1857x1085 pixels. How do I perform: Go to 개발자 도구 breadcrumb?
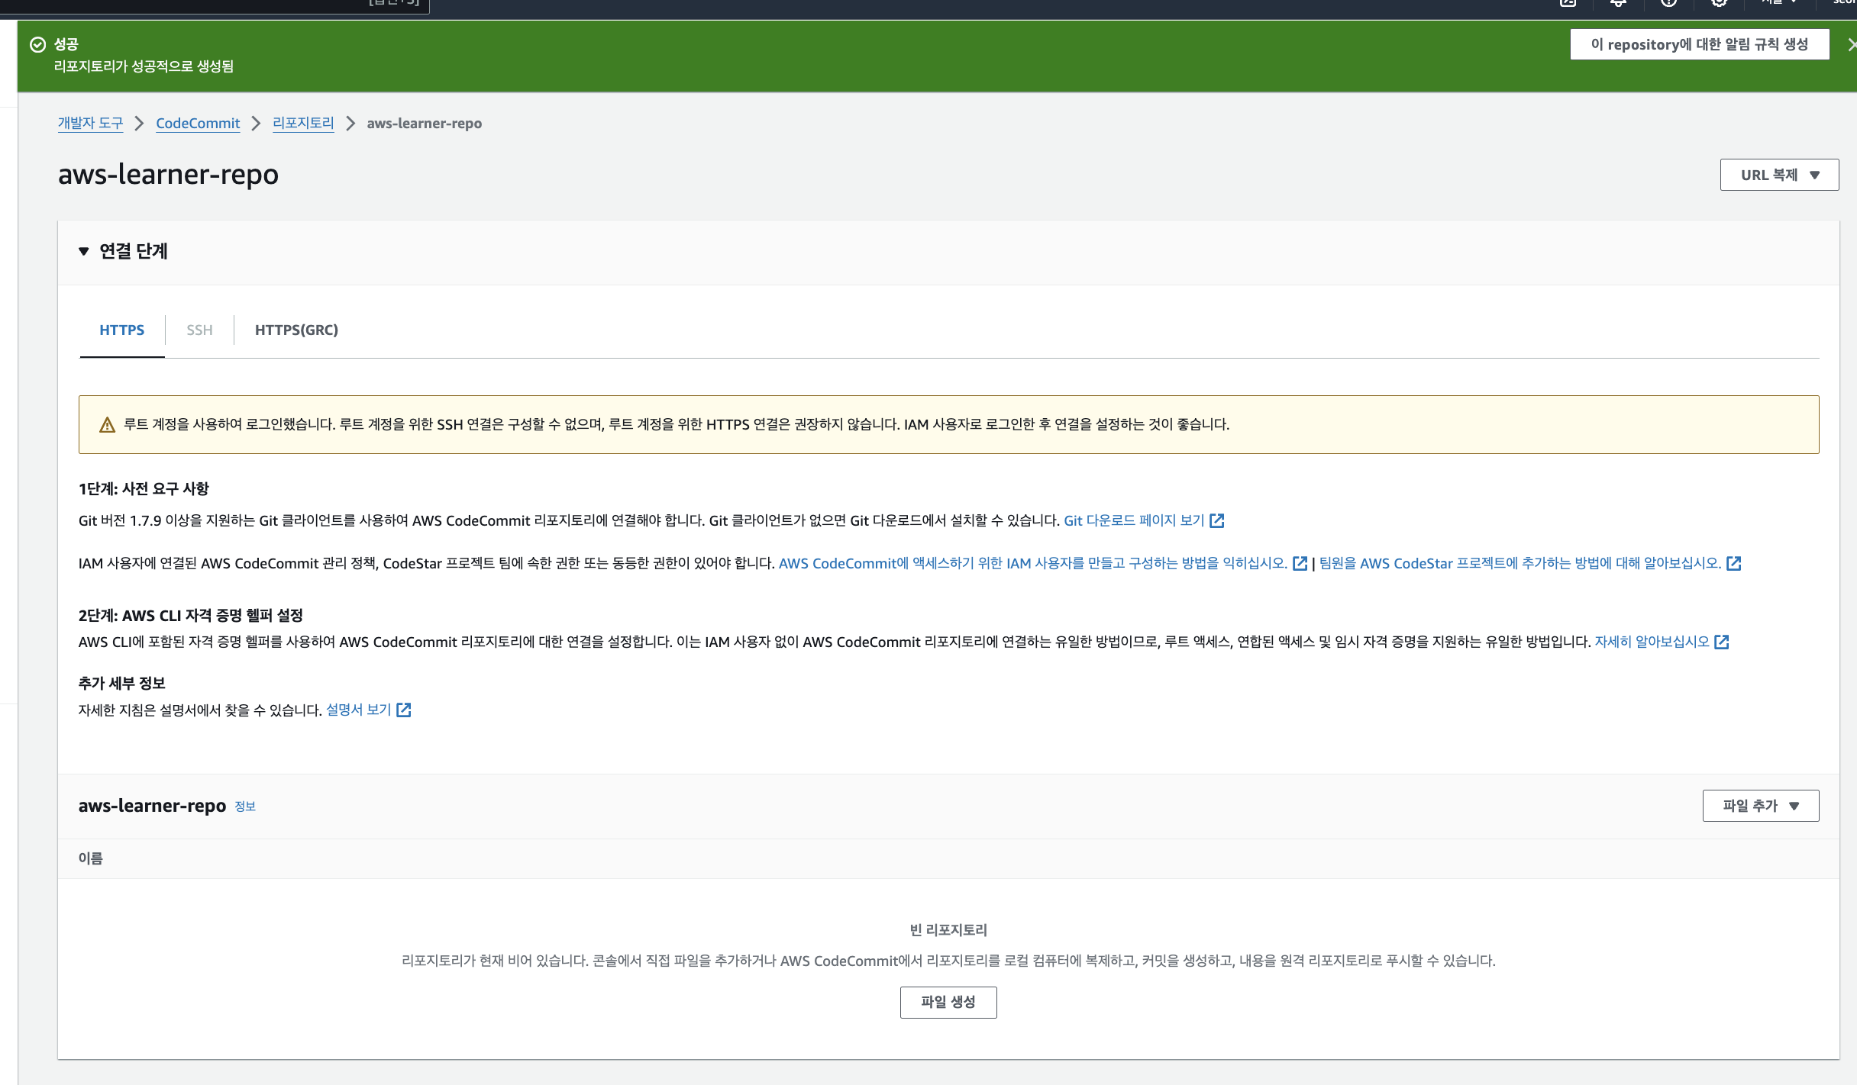(x=90, y=123)
